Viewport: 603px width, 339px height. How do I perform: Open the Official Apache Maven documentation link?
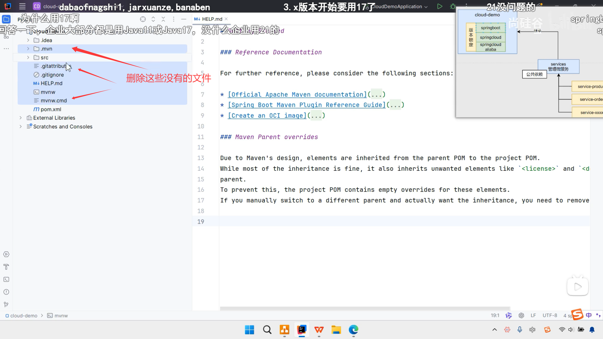click(x=297, y=94)
